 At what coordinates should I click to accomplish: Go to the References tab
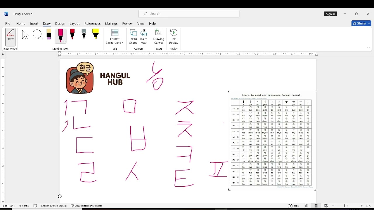point(92,24)
